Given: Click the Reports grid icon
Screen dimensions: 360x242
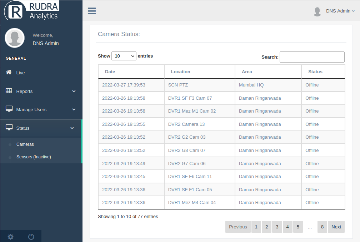Looking at the screenshot, I should [9, 91].
